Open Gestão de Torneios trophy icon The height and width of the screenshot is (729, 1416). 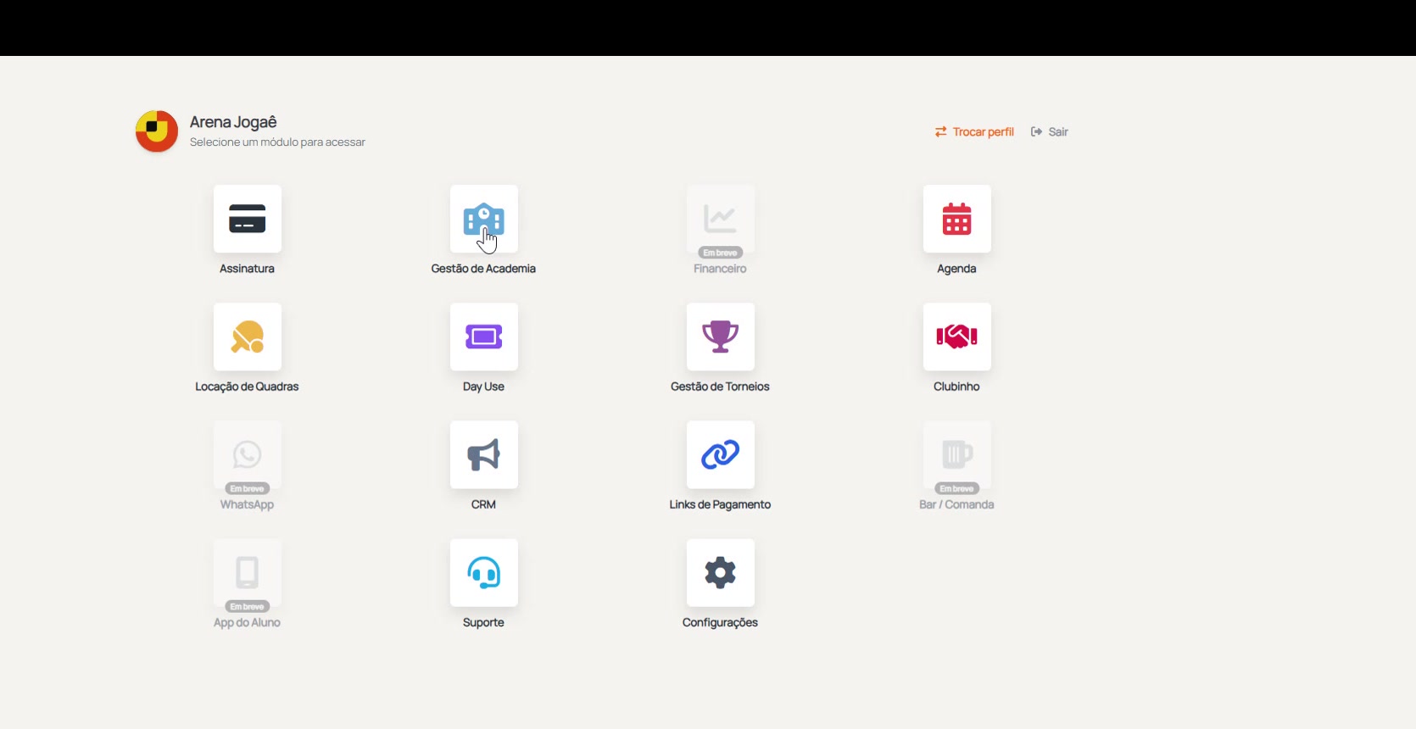coord(720,337)
